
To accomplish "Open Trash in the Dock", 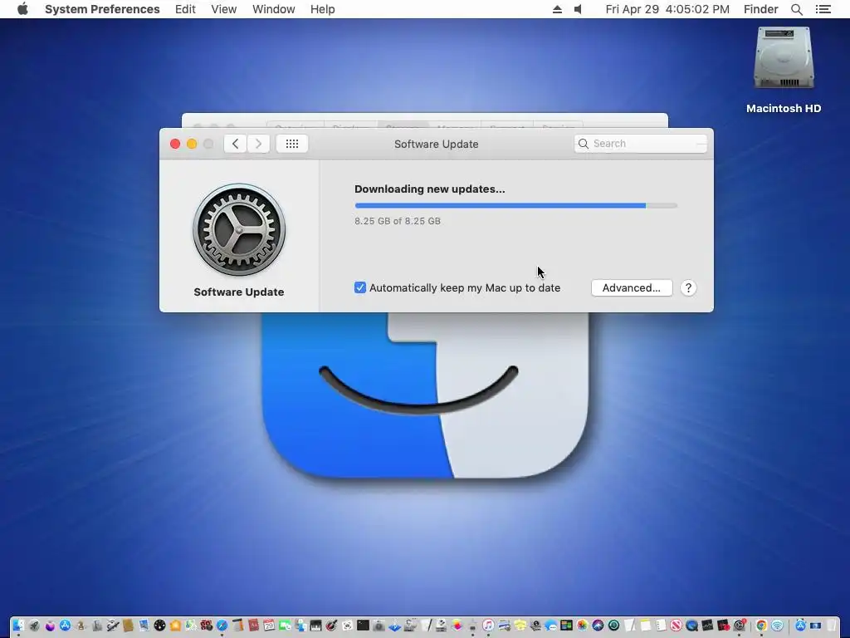I will coord(830,626).
